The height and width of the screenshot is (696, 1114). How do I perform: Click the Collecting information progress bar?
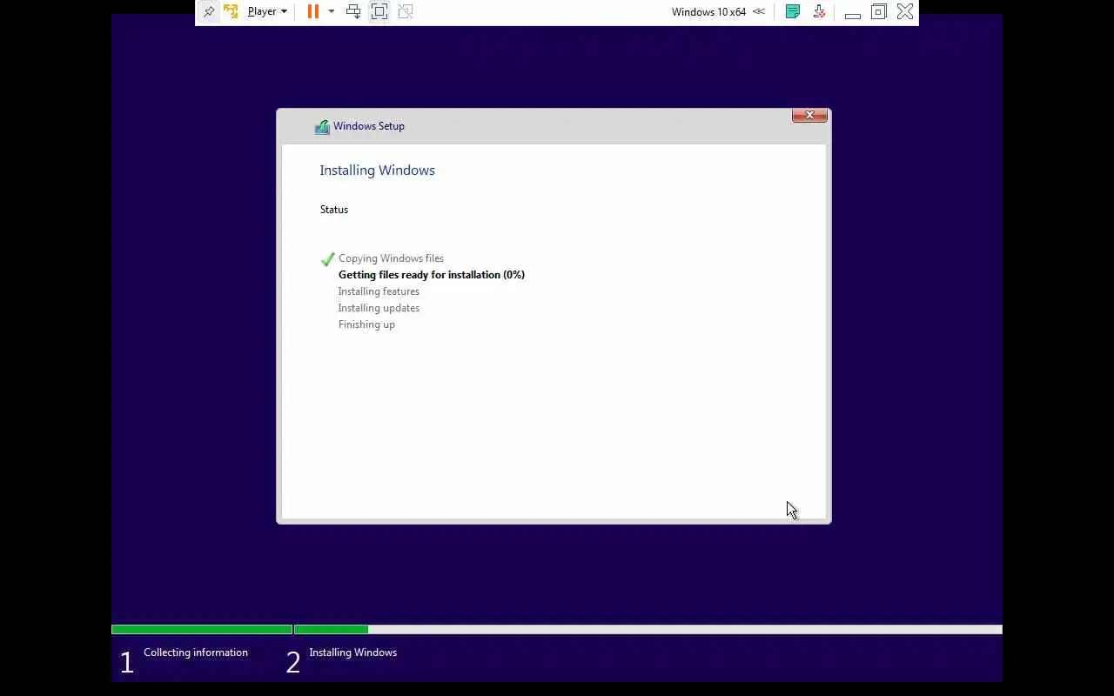(x=202, y=629)
